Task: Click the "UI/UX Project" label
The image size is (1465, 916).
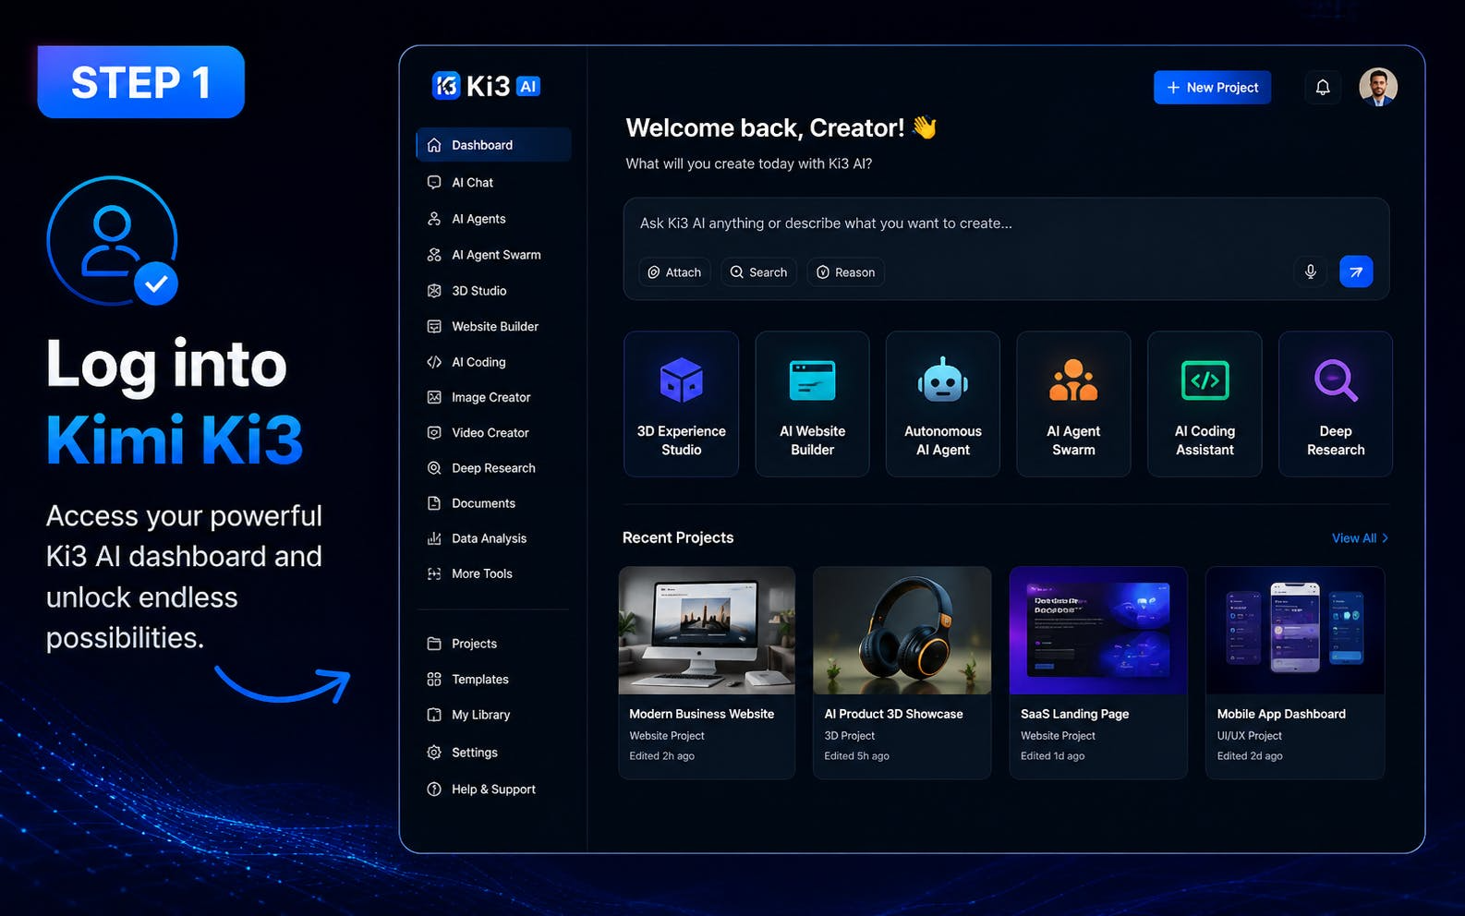Action: 1249,736
